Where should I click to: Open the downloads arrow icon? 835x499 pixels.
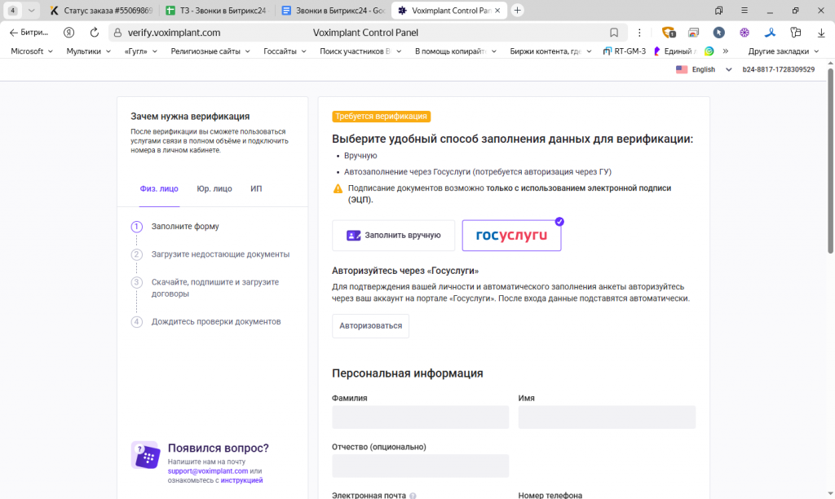point(820,33)
